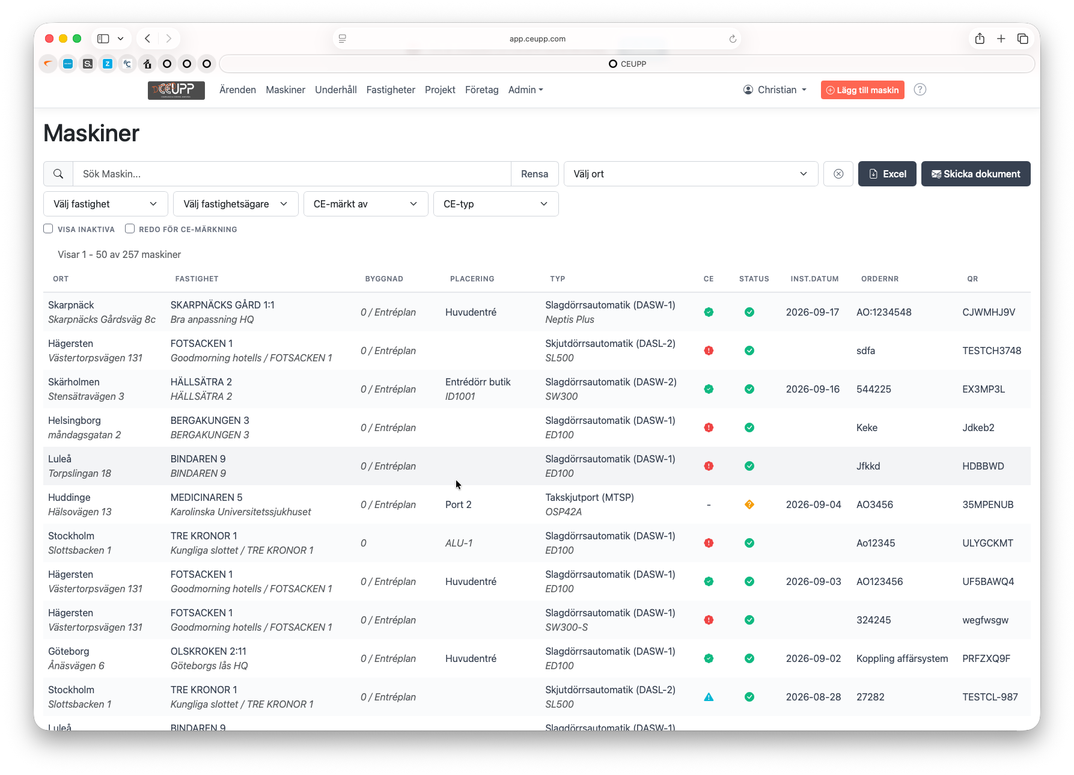
Task: Click the Skicka dokument button
Action: [x=975, y=174]
